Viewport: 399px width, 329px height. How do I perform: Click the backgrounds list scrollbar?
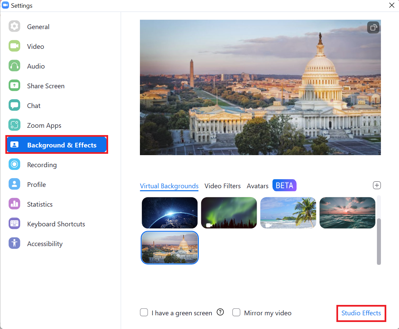(379, 241)
